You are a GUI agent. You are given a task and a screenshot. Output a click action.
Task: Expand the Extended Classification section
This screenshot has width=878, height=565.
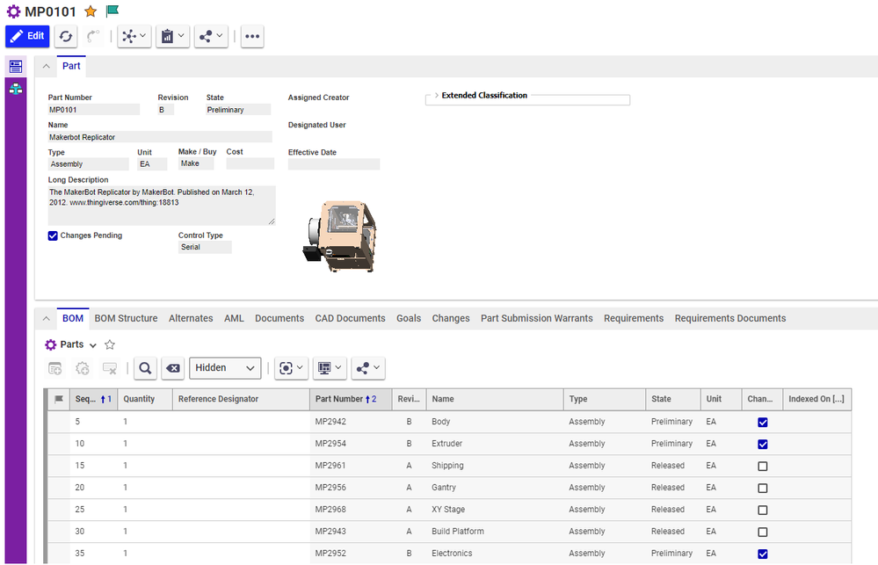click(437, 95)
